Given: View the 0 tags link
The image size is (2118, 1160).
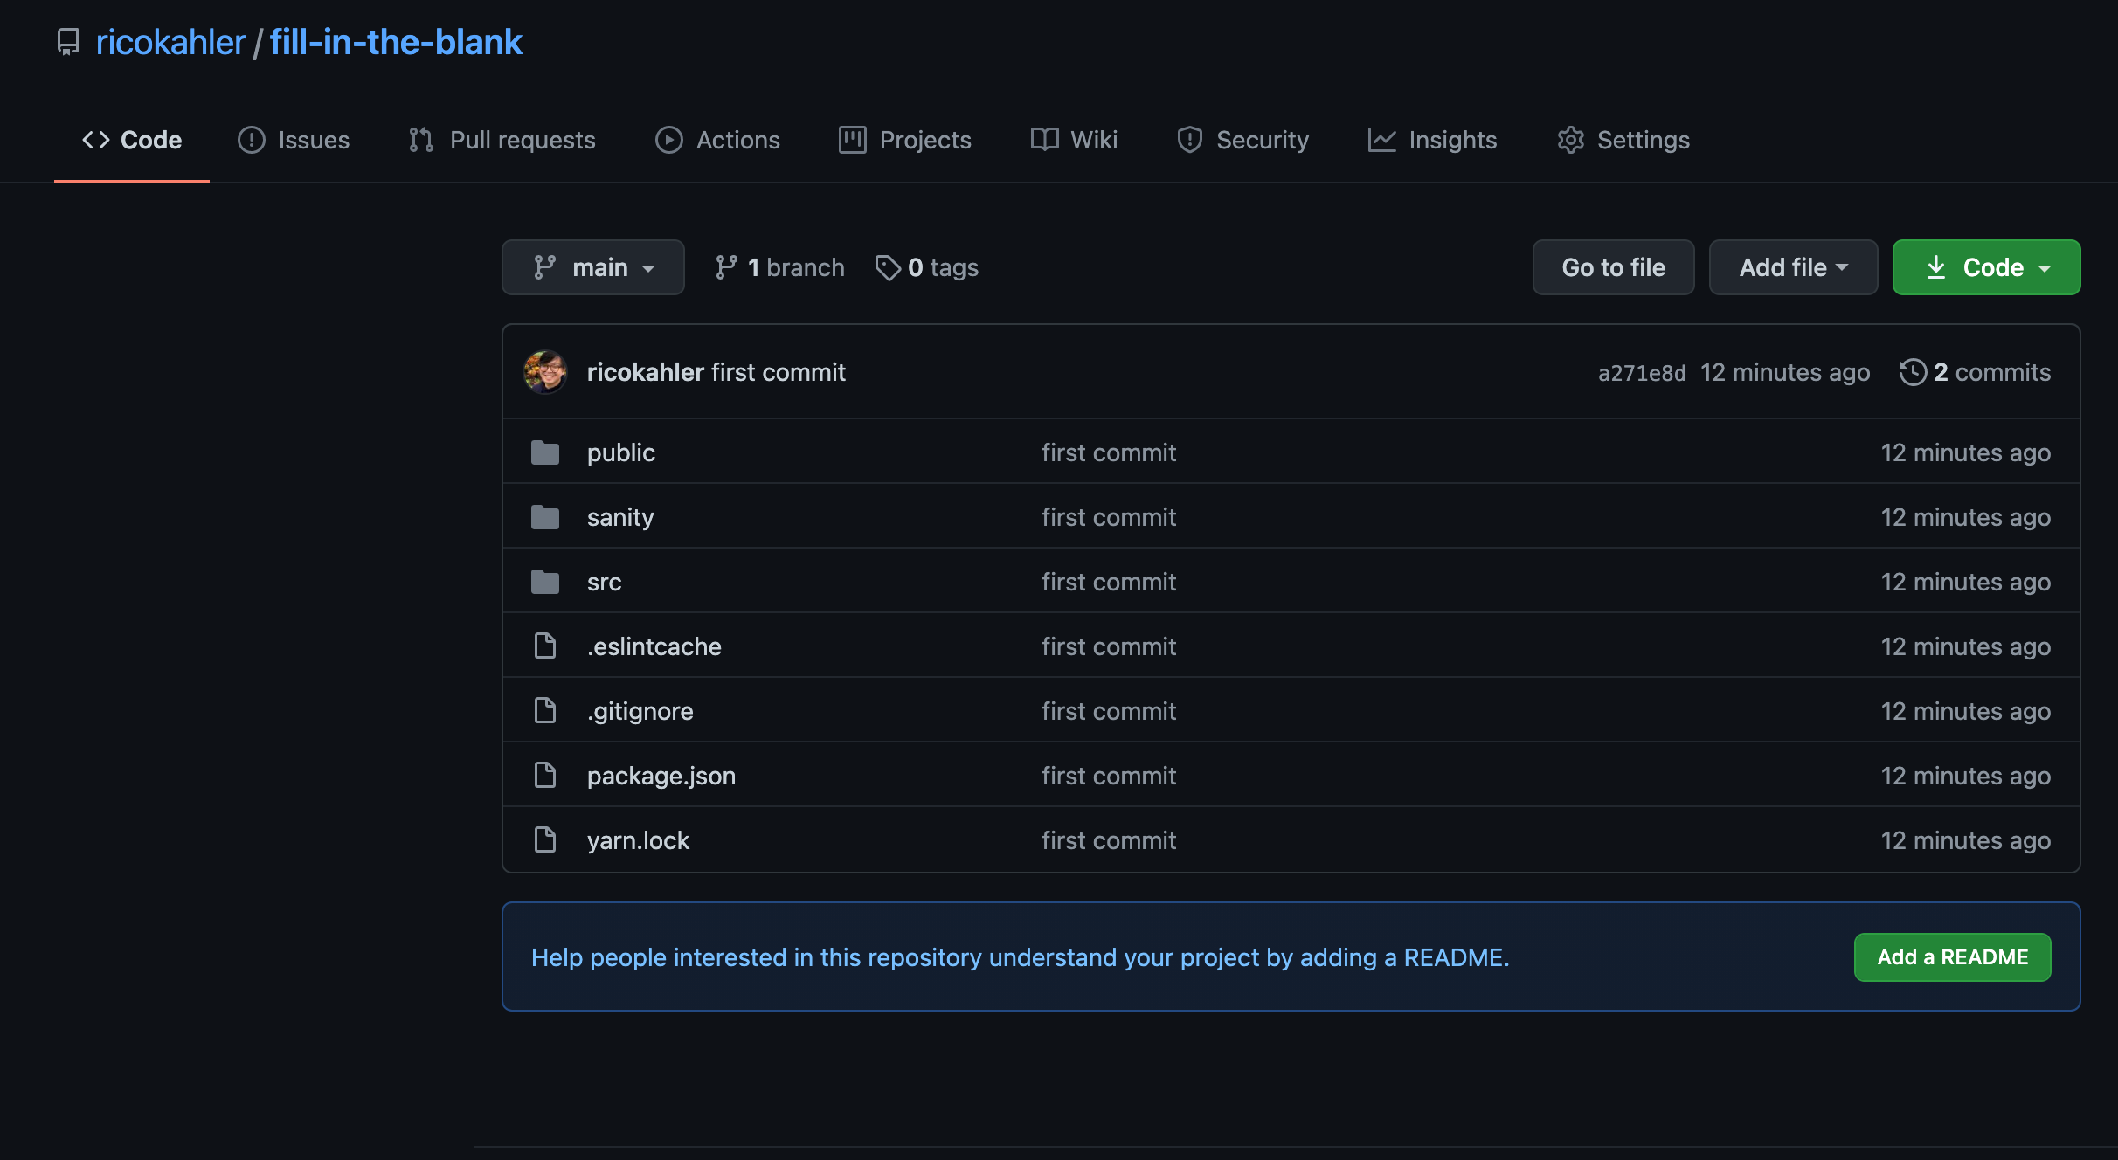Looking at the screenshot, I should [x=927, y=267].
